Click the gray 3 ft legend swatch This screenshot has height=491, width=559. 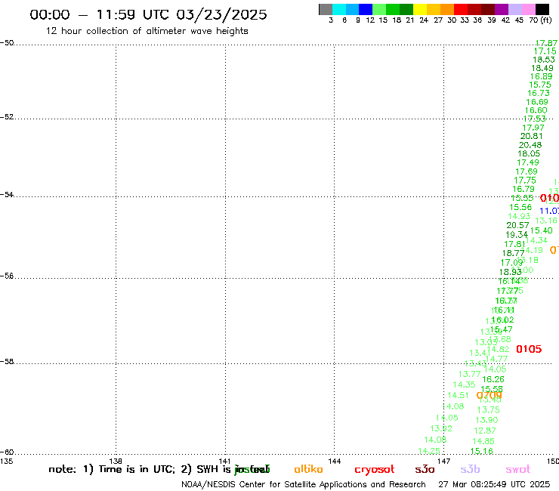(326, 9)
